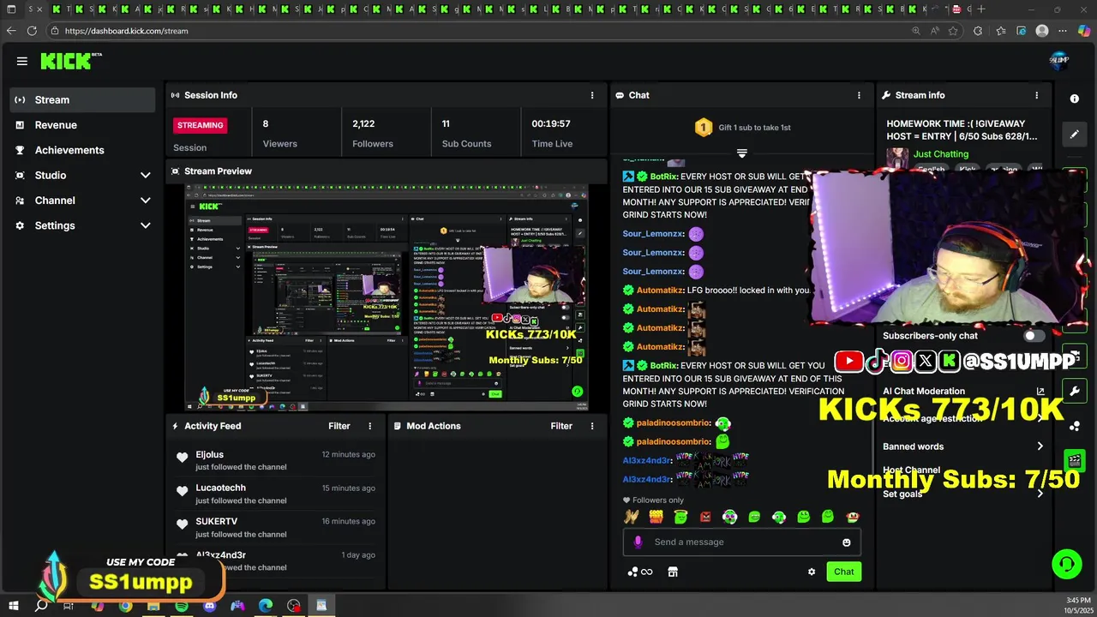Click the wrench icon in right toolbar
1097x617 pixels.
(1075, 392)
